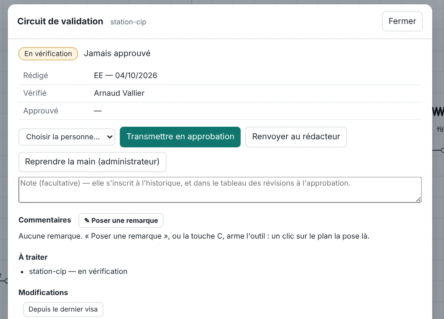The height and width of the screenshot is (319, 444).
Task: Click station-cip — en vérification list item
Action: coord(78,272)
